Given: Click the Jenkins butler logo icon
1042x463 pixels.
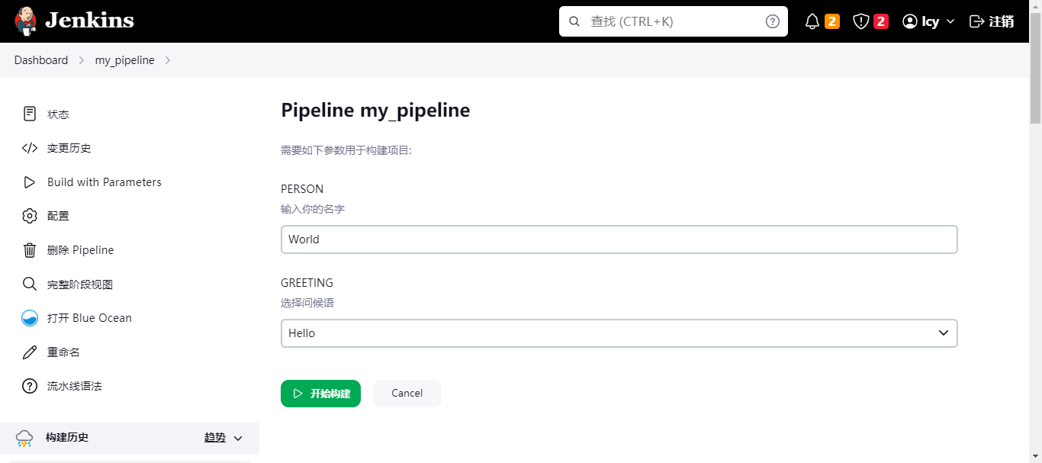Looking at the screenshot, I should click(x=26, y=21).
